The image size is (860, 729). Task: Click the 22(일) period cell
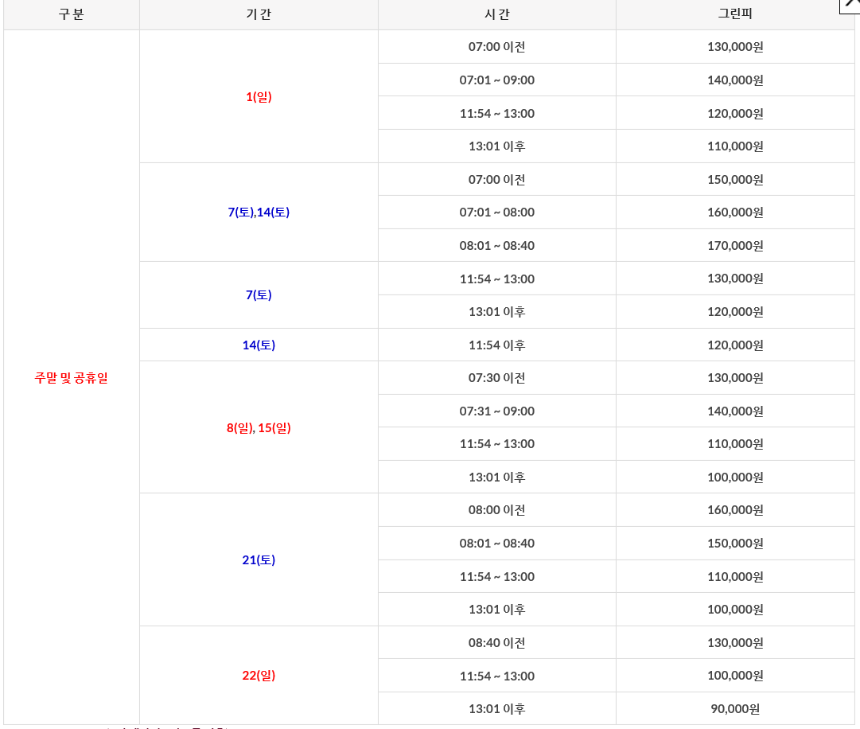tap(259, 676)
